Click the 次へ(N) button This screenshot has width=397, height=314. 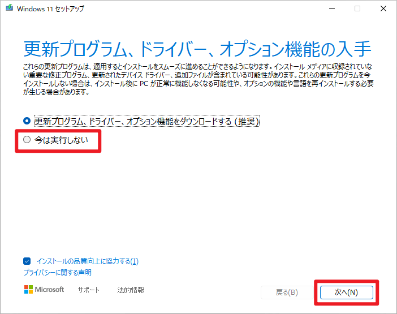point(346,293)
